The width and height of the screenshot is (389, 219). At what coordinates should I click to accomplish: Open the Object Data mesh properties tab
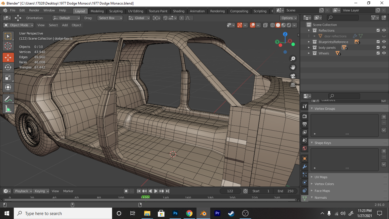(x=305, y=198)
